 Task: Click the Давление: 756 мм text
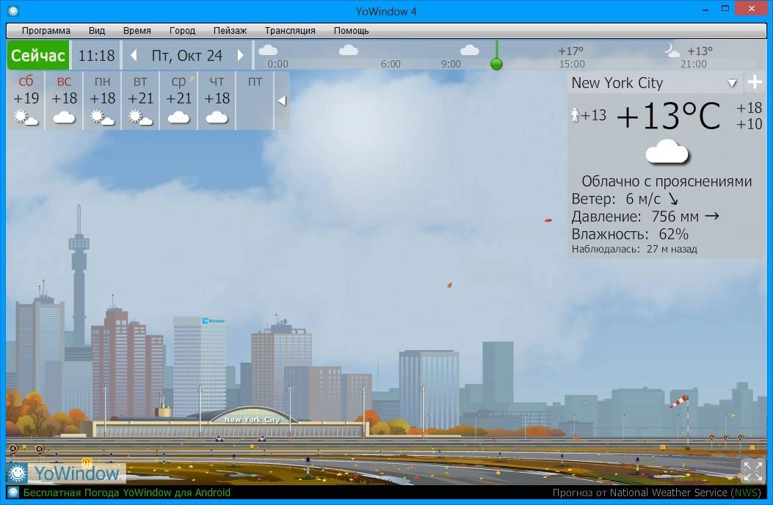pos(635,217)
